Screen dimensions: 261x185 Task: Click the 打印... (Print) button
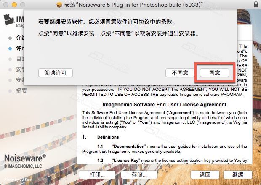pyautogui.click(x=97, y=174)
